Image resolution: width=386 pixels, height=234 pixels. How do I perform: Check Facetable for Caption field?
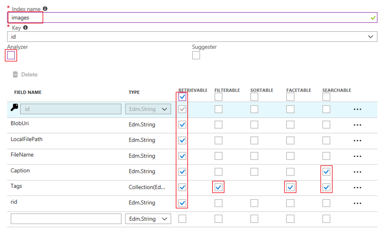point(290,172)
